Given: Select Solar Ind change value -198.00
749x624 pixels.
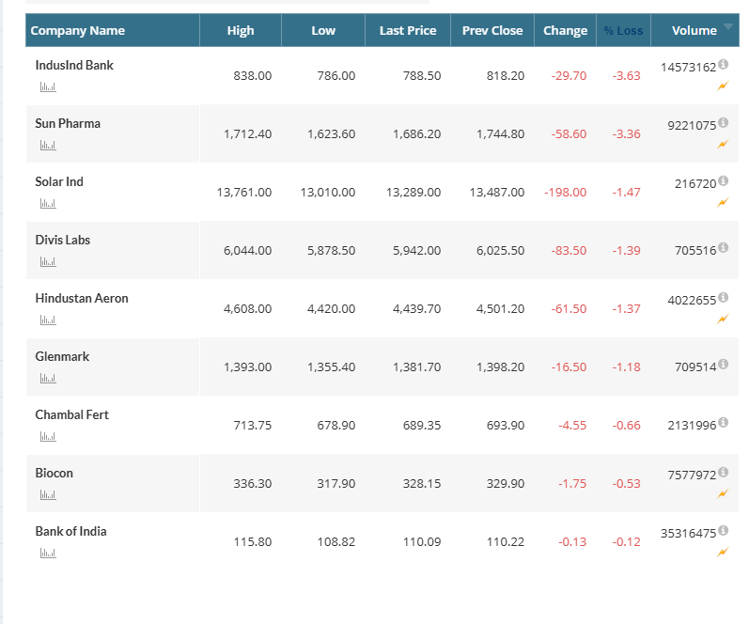Looking at the screenshot, I should (565, 193).
